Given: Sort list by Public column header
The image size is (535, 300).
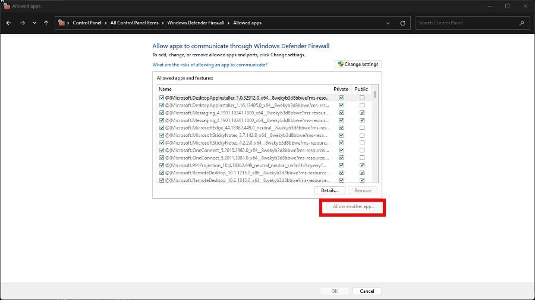Looking at the screenshot, I should [x=361, y=89].
